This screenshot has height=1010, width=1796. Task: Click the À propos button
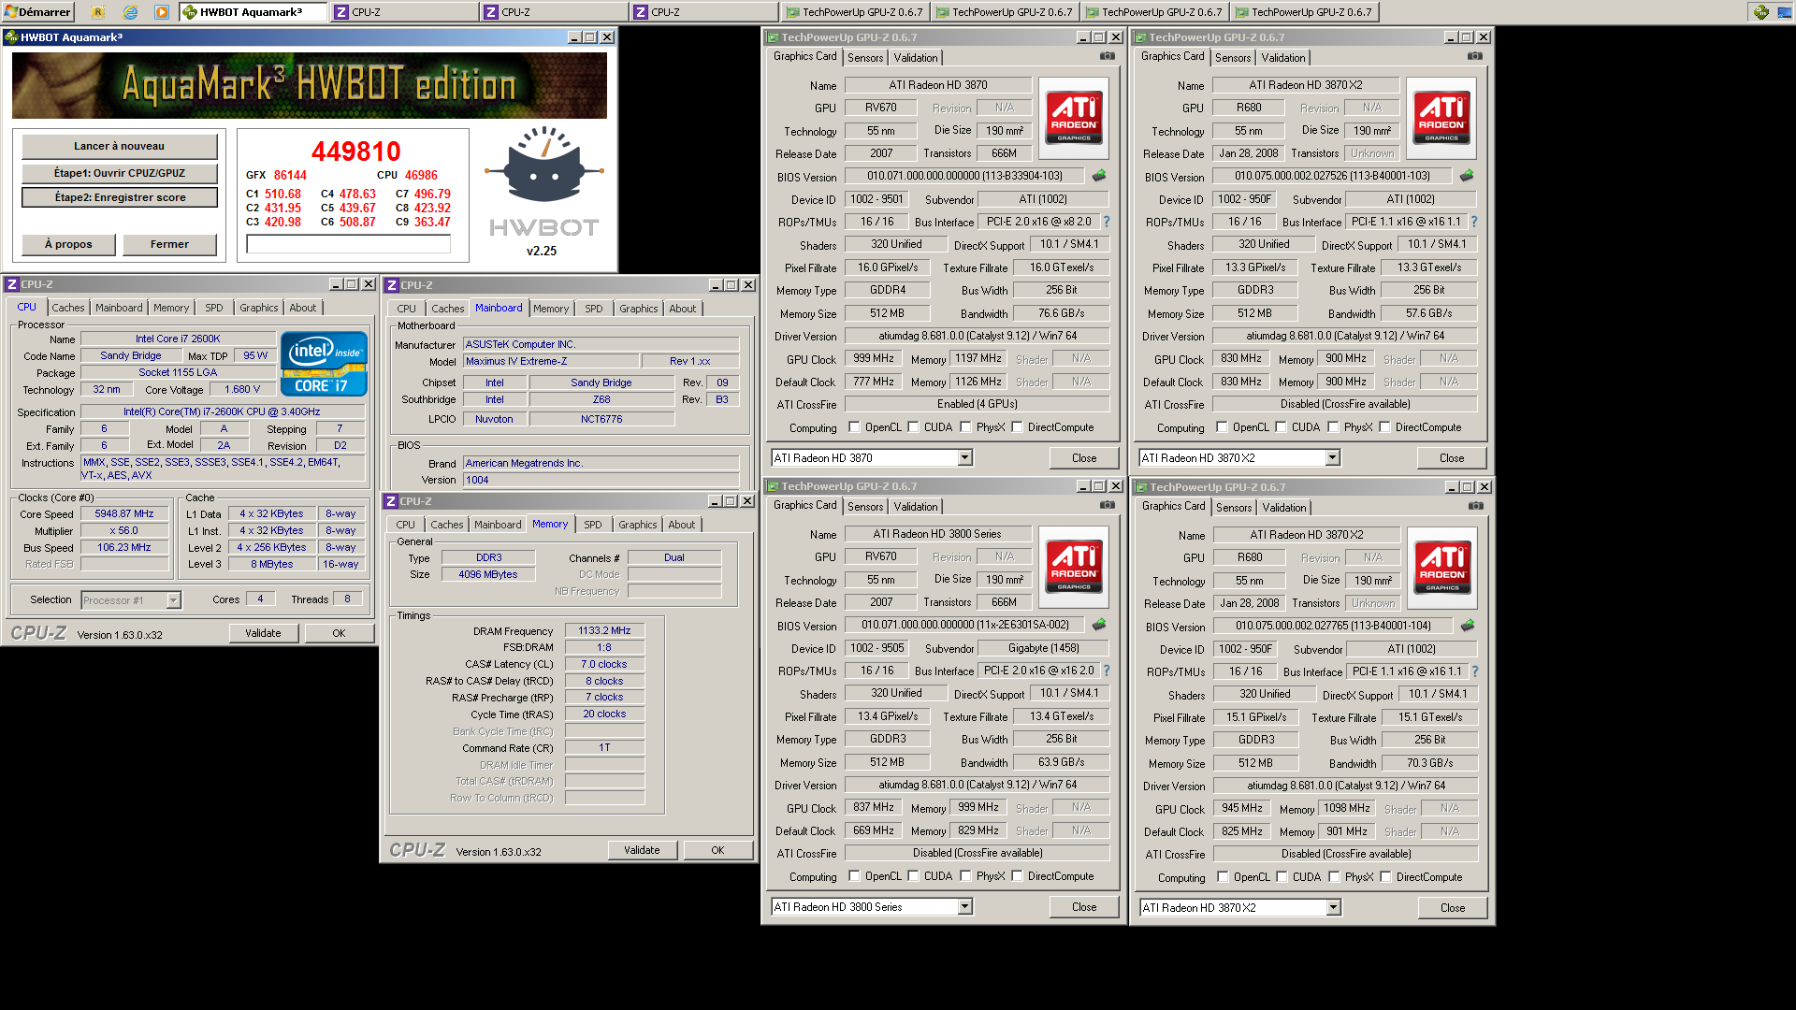click(69, 244)
